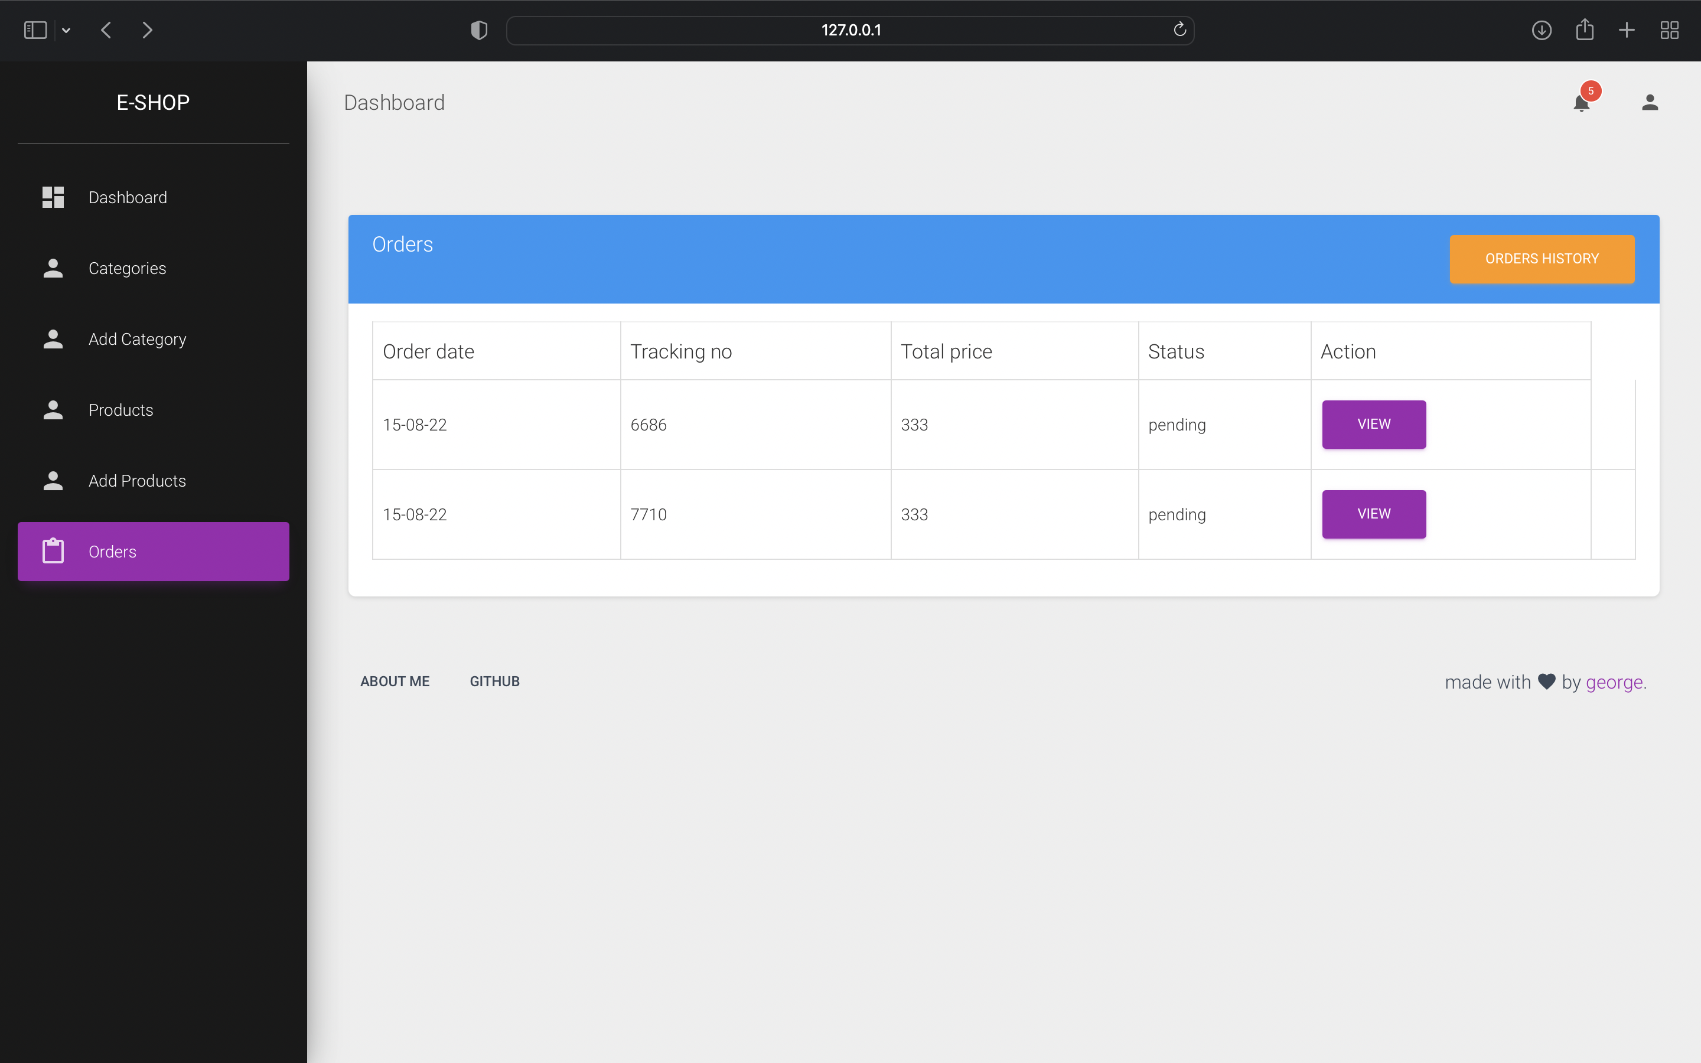View order with tracking number 6686
The image size is (1701, 1063).
(x=1373, y=424)
